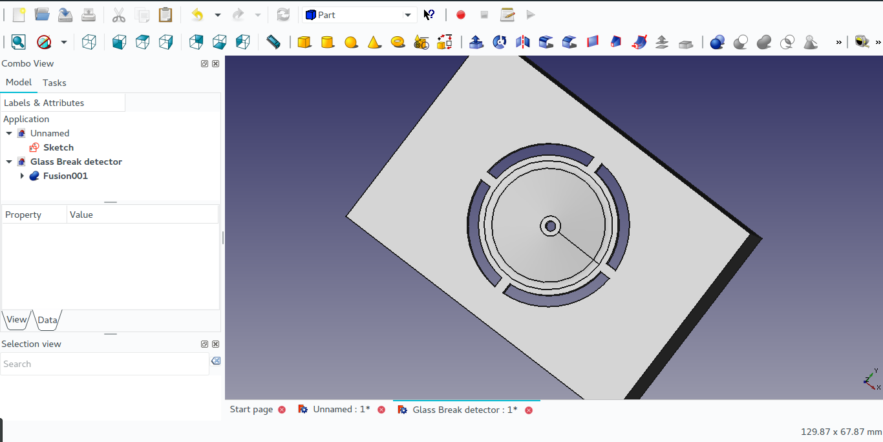Activate the Fit all view tool
This screenshot has width=883, height=442.
[x=17, y=41]
